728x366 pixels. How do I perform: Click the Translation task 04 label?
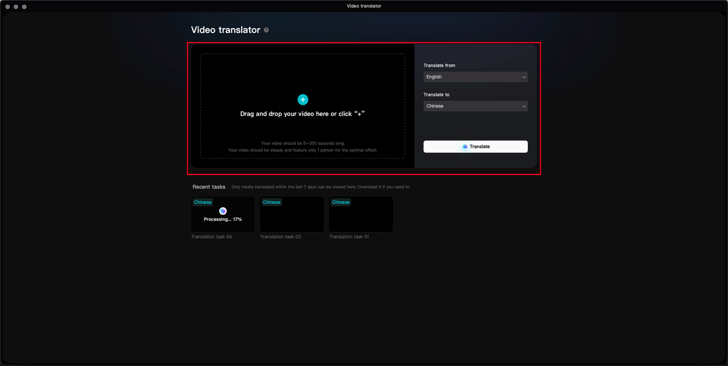tap(212, 236)
